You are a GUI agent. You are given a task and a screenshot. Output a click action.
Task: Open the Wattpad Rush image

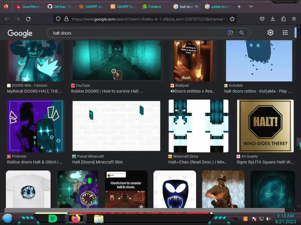193,61
